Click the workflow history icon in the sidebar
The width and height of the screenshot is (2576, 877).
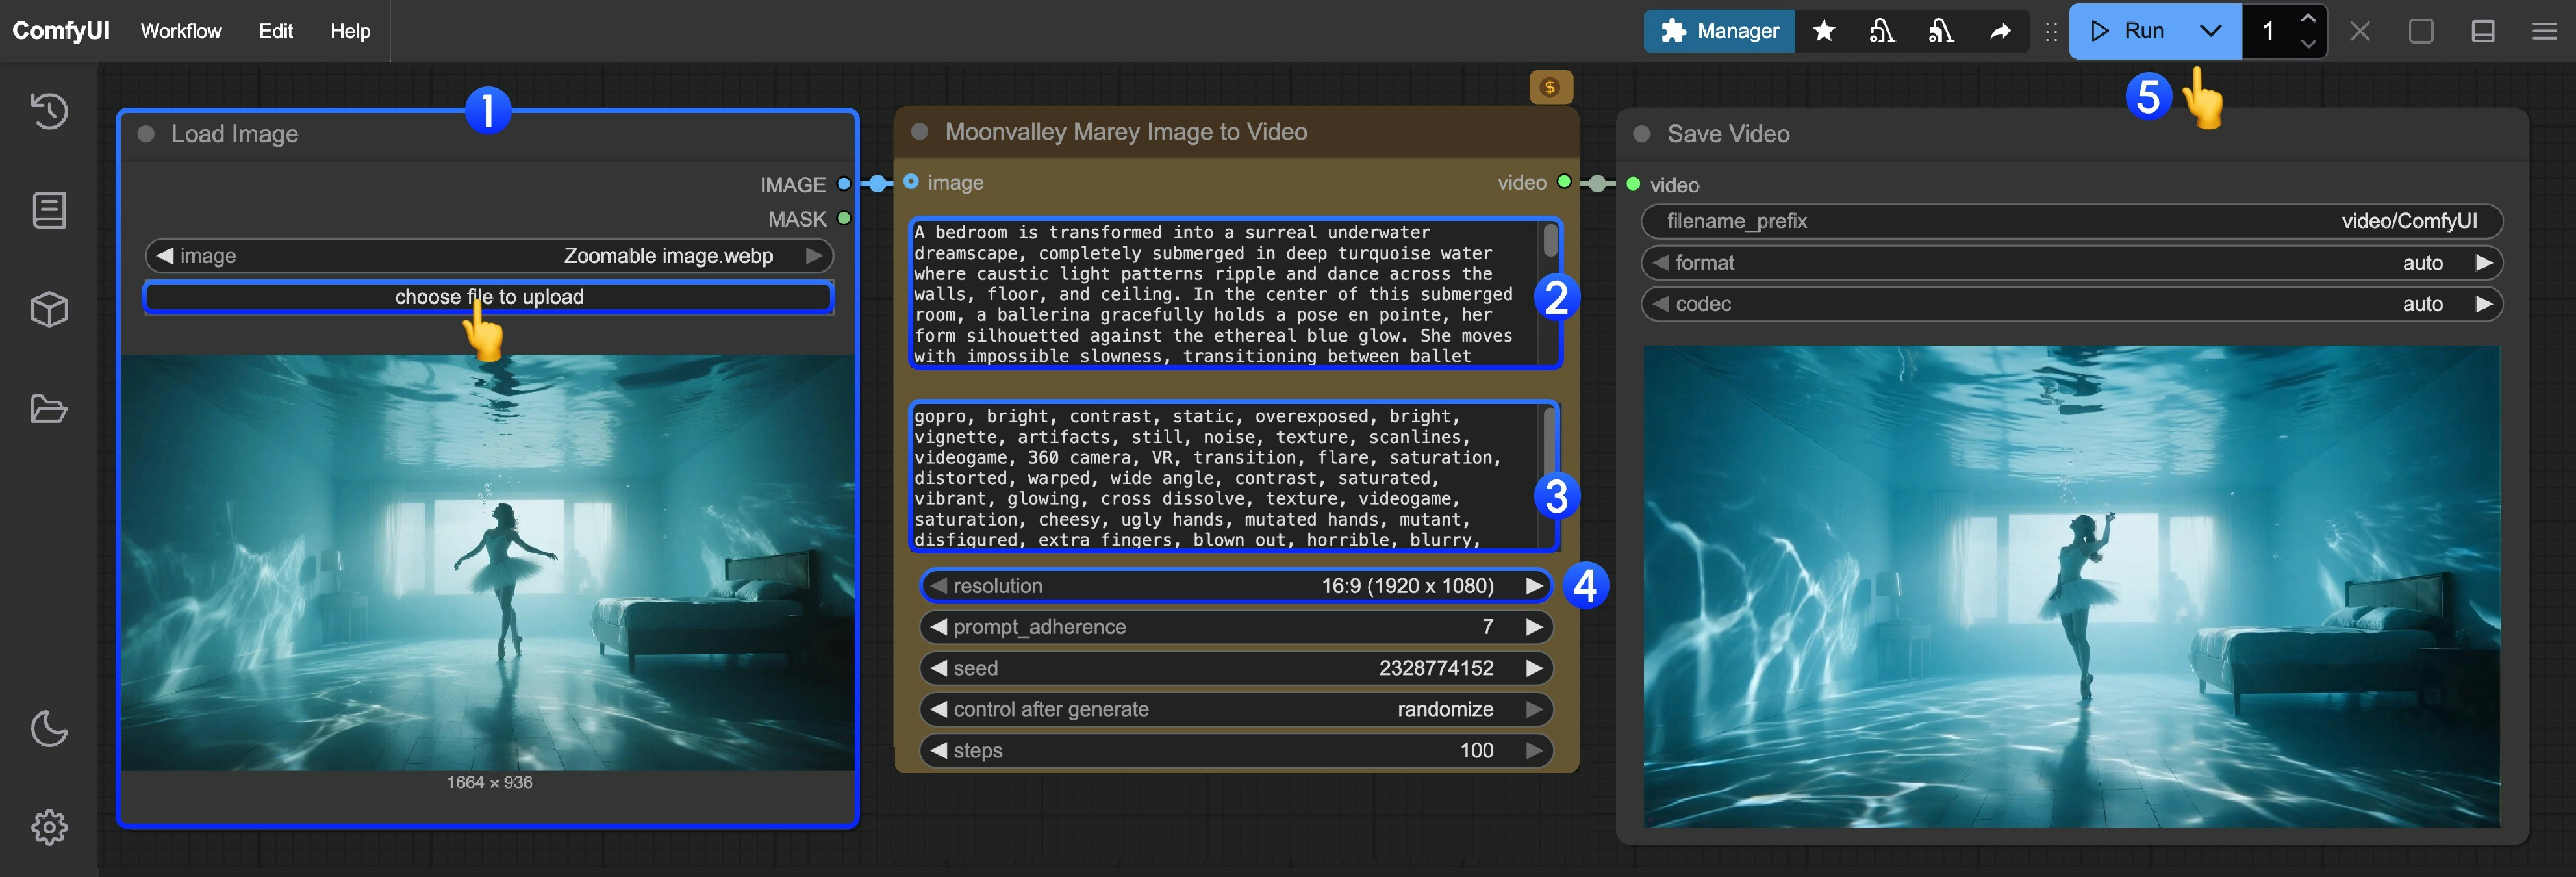[48, 111]
